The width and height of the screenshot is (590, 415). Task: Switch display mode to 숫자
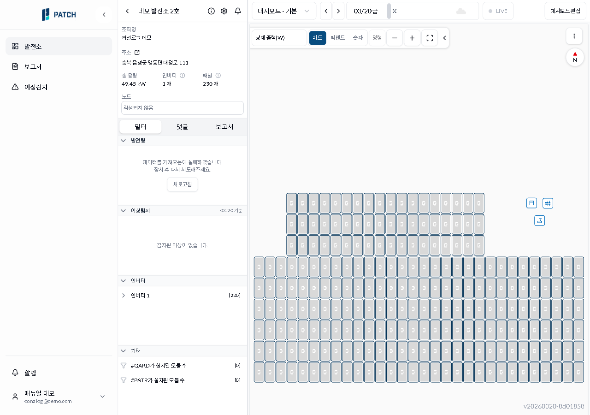(x=358, y=38)
